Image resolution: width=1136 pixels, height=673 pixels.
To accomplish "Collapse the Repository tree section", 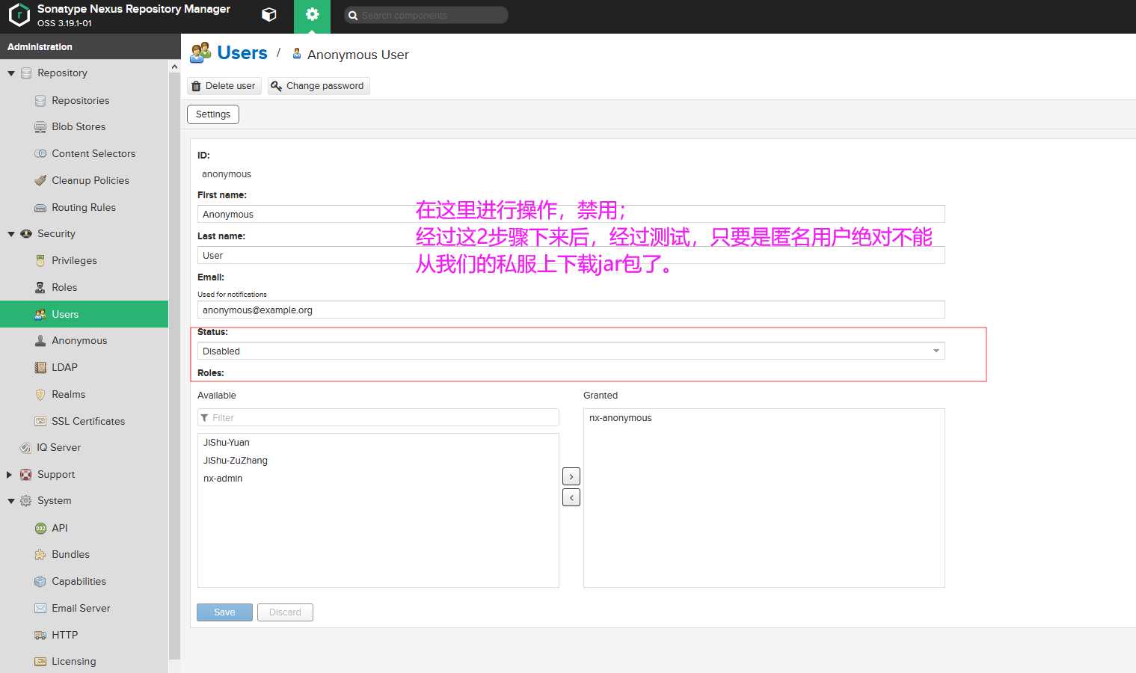I will (x=11, y=73).
